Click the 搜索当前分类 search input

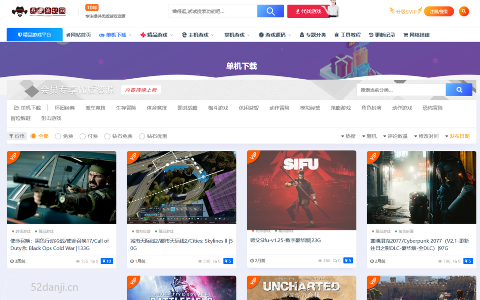point(401,90)
